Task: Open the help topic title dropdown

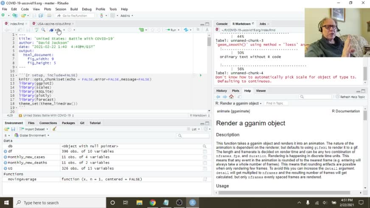Action: pyautogui.click(x=238, y=104)
